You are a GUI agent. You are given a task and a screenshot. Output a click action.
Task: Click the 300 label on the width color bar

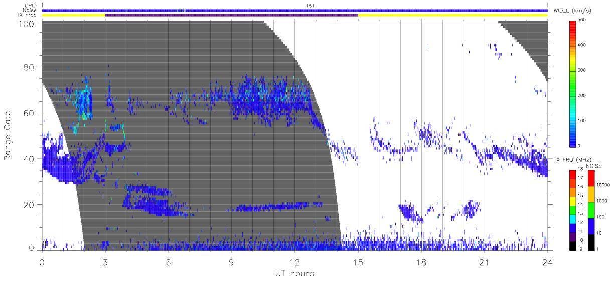click(x=582, y=70)
